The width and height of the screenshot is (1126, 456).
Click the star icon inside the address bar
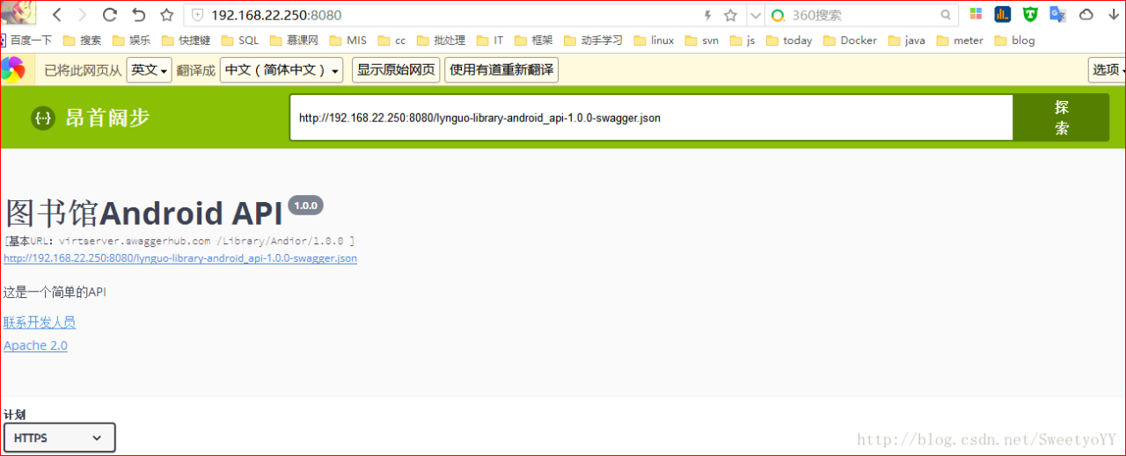pyautogui.click(x=730, y=15)
